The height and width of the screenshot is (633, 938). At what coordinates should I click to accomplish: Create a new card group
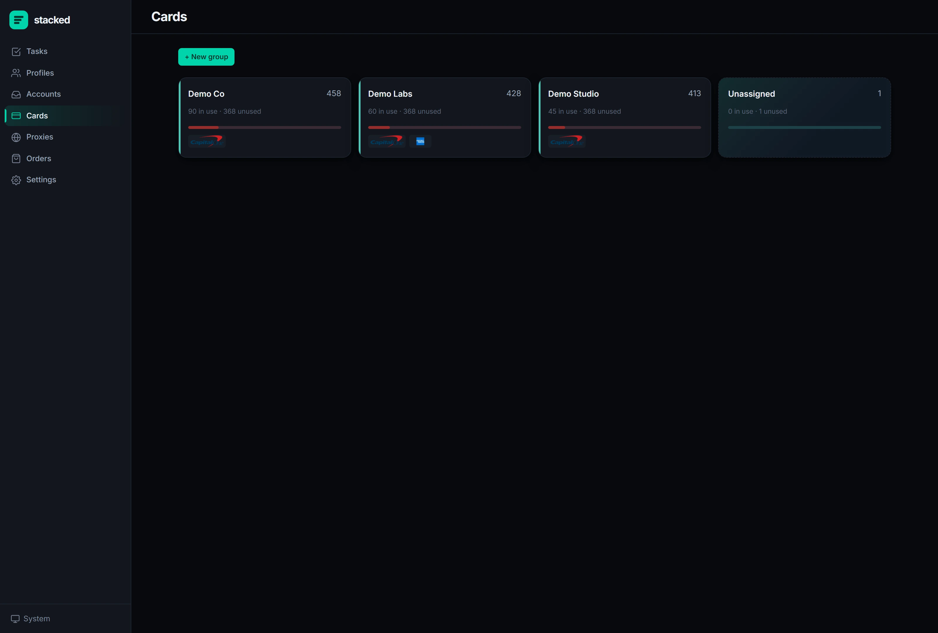tap(206, 57)
